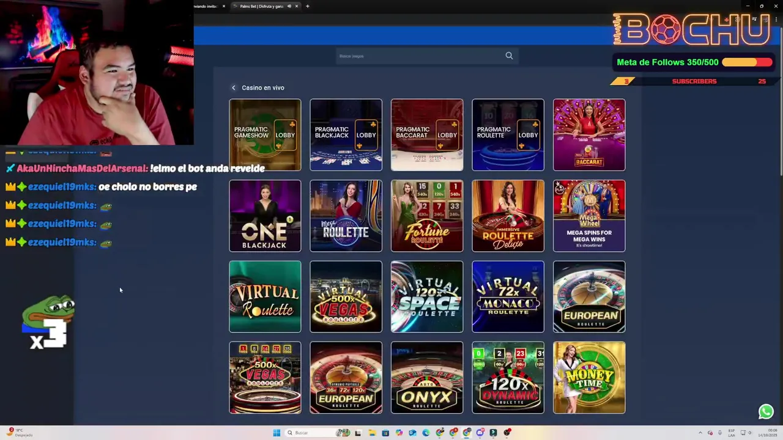Open the European Roulette wheel game
Image resolution: width=783 pixels, height=440 pixels.
589,296
